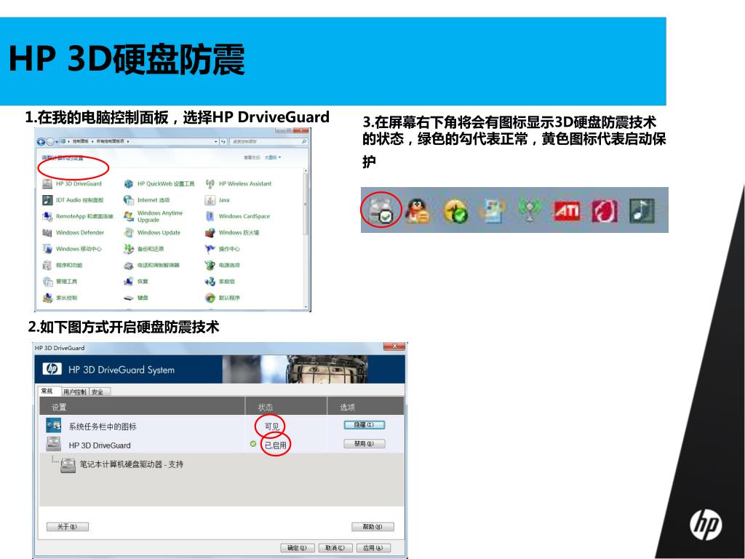Click the red ATI tray icon
The height and width of the screenshot is (559, 745).
[x=567, y=210]
